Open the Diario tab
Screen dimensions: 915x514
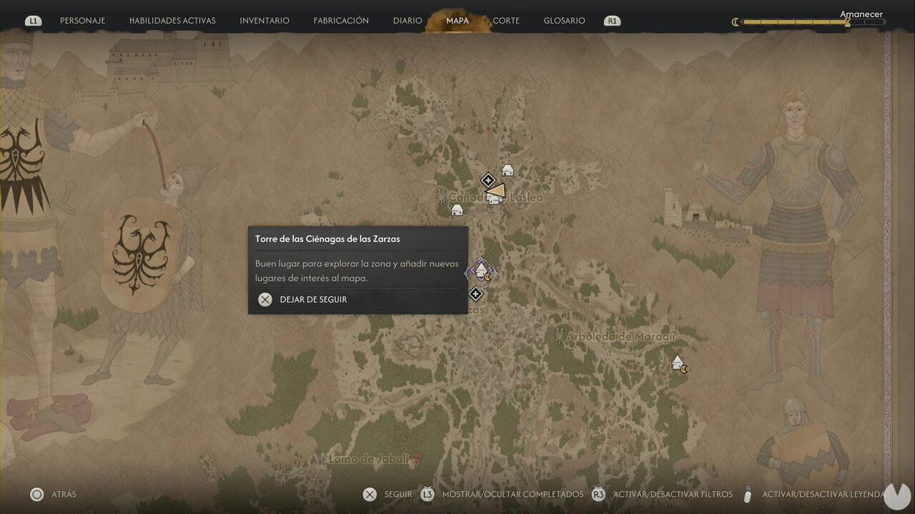(x=407, y=21)
